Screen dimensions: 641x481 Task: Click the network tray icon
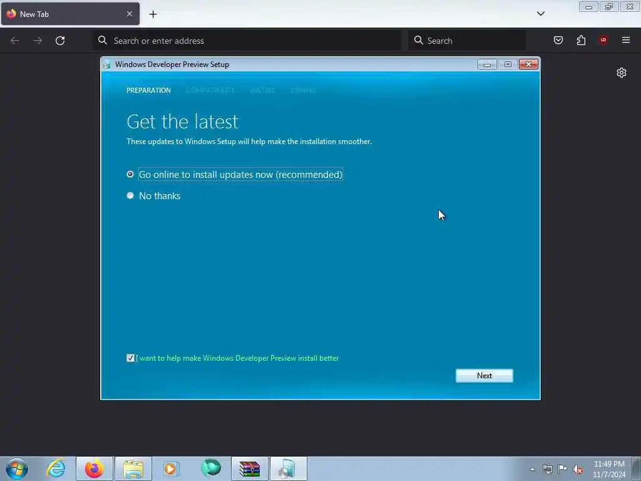point(547,469)
